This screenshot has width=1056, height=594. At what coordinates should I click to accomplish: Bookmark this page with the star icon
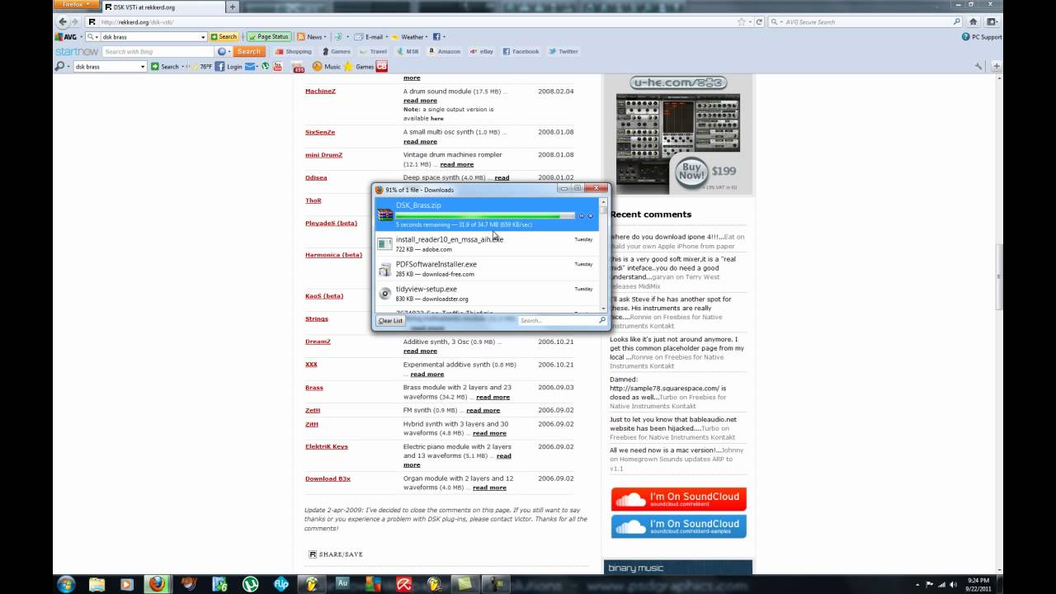[742, 22]
